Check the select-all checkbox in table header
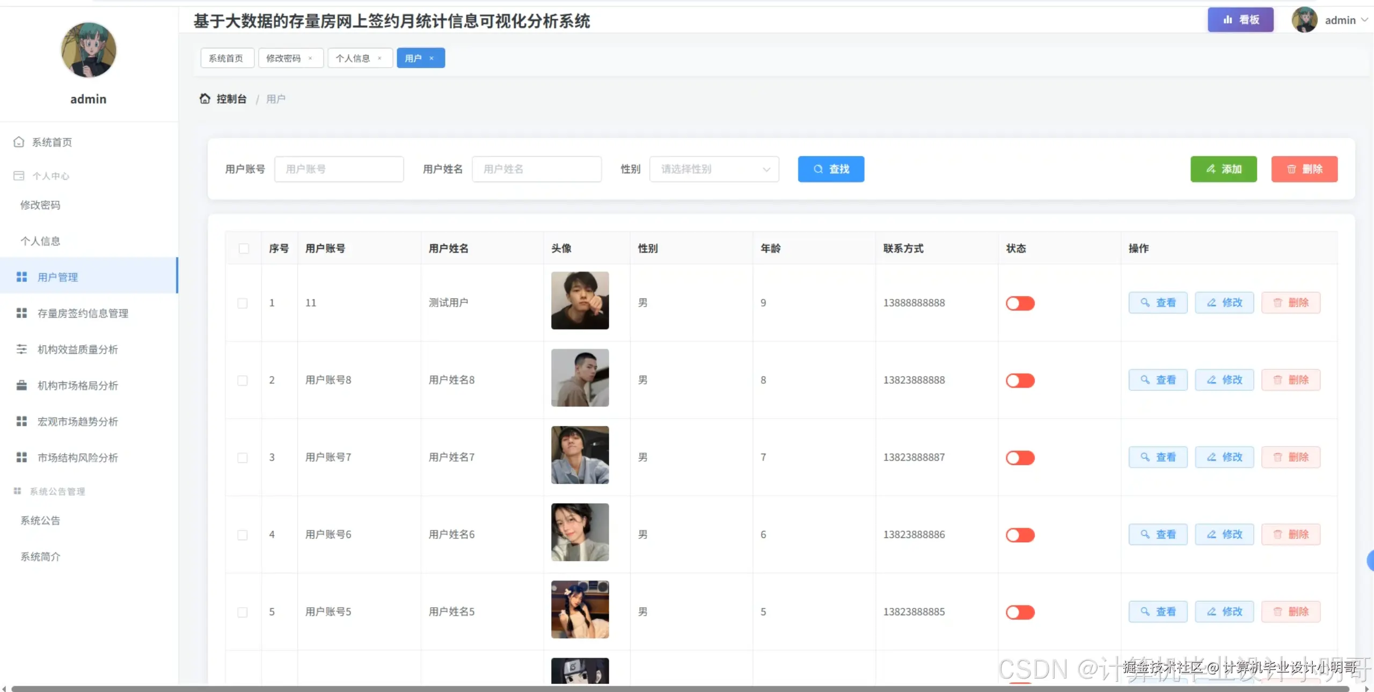1374x692 pixels. coord(244,249)
